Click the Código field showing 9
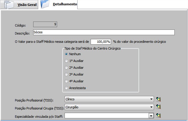The height and width of the screenshot is (121, 188). point(45,24)
